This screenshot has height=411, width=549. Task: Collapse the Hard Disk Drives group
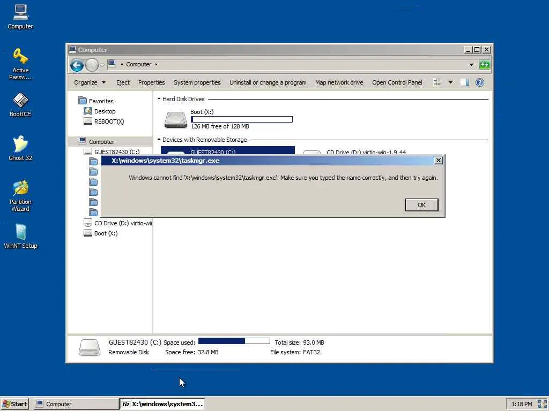coord(159,99)
